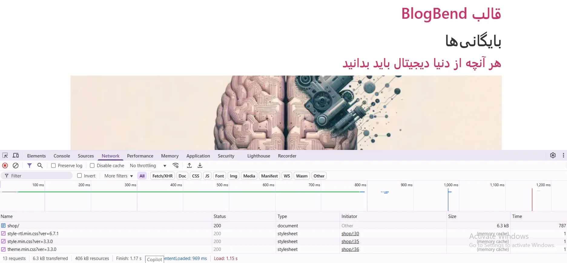The image size is (567, 263).
Task: Click the document icon beside shop/
Action: click(x=3, y=226)
